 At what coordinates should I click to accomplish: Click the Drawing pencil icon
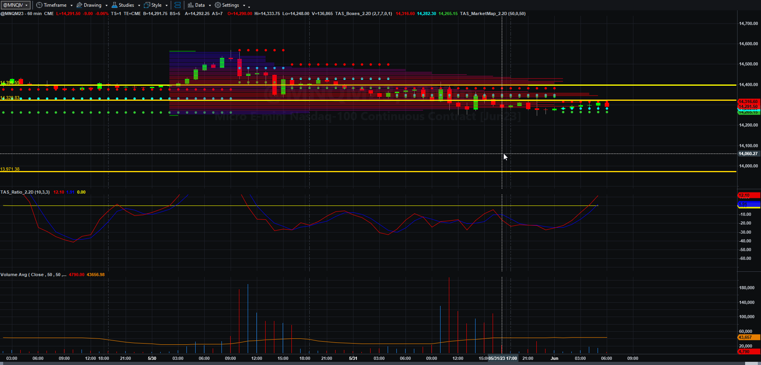(79, 5)
